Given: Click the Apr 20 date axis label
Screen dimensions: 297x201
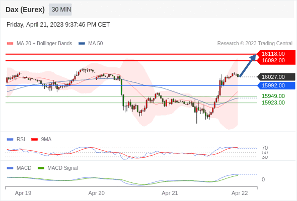Looking at the screenshot, I should 97,193.
